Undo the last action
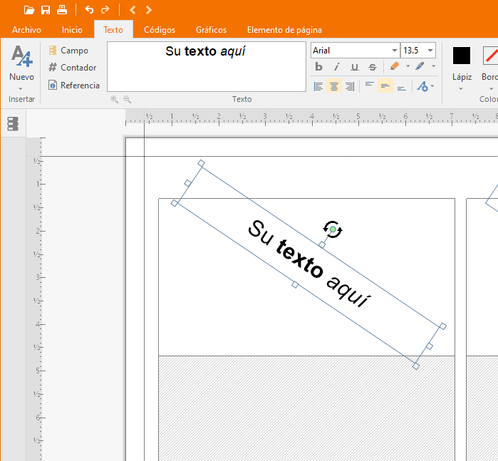Screen dimensions: 498x461 coord(89,10)
